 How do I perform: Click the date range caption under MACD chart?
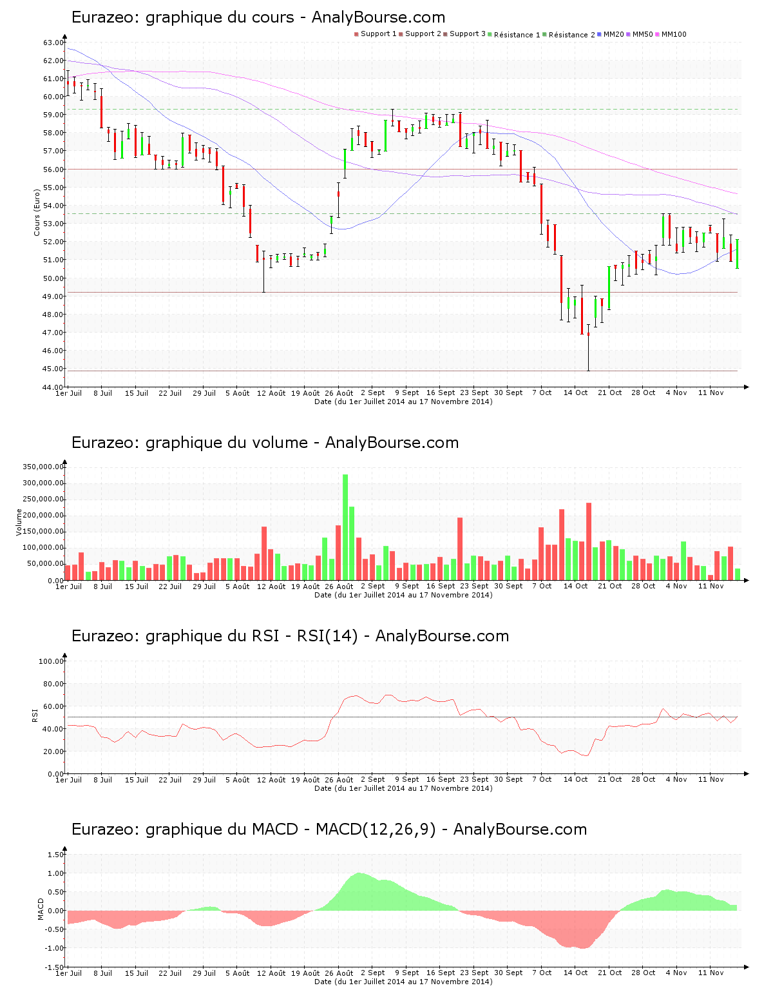click(x=403, y=982)
